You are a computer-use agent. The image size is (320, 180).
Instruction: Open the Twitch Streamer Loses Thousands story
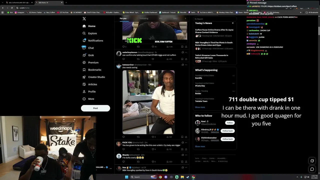coord(214,58)
